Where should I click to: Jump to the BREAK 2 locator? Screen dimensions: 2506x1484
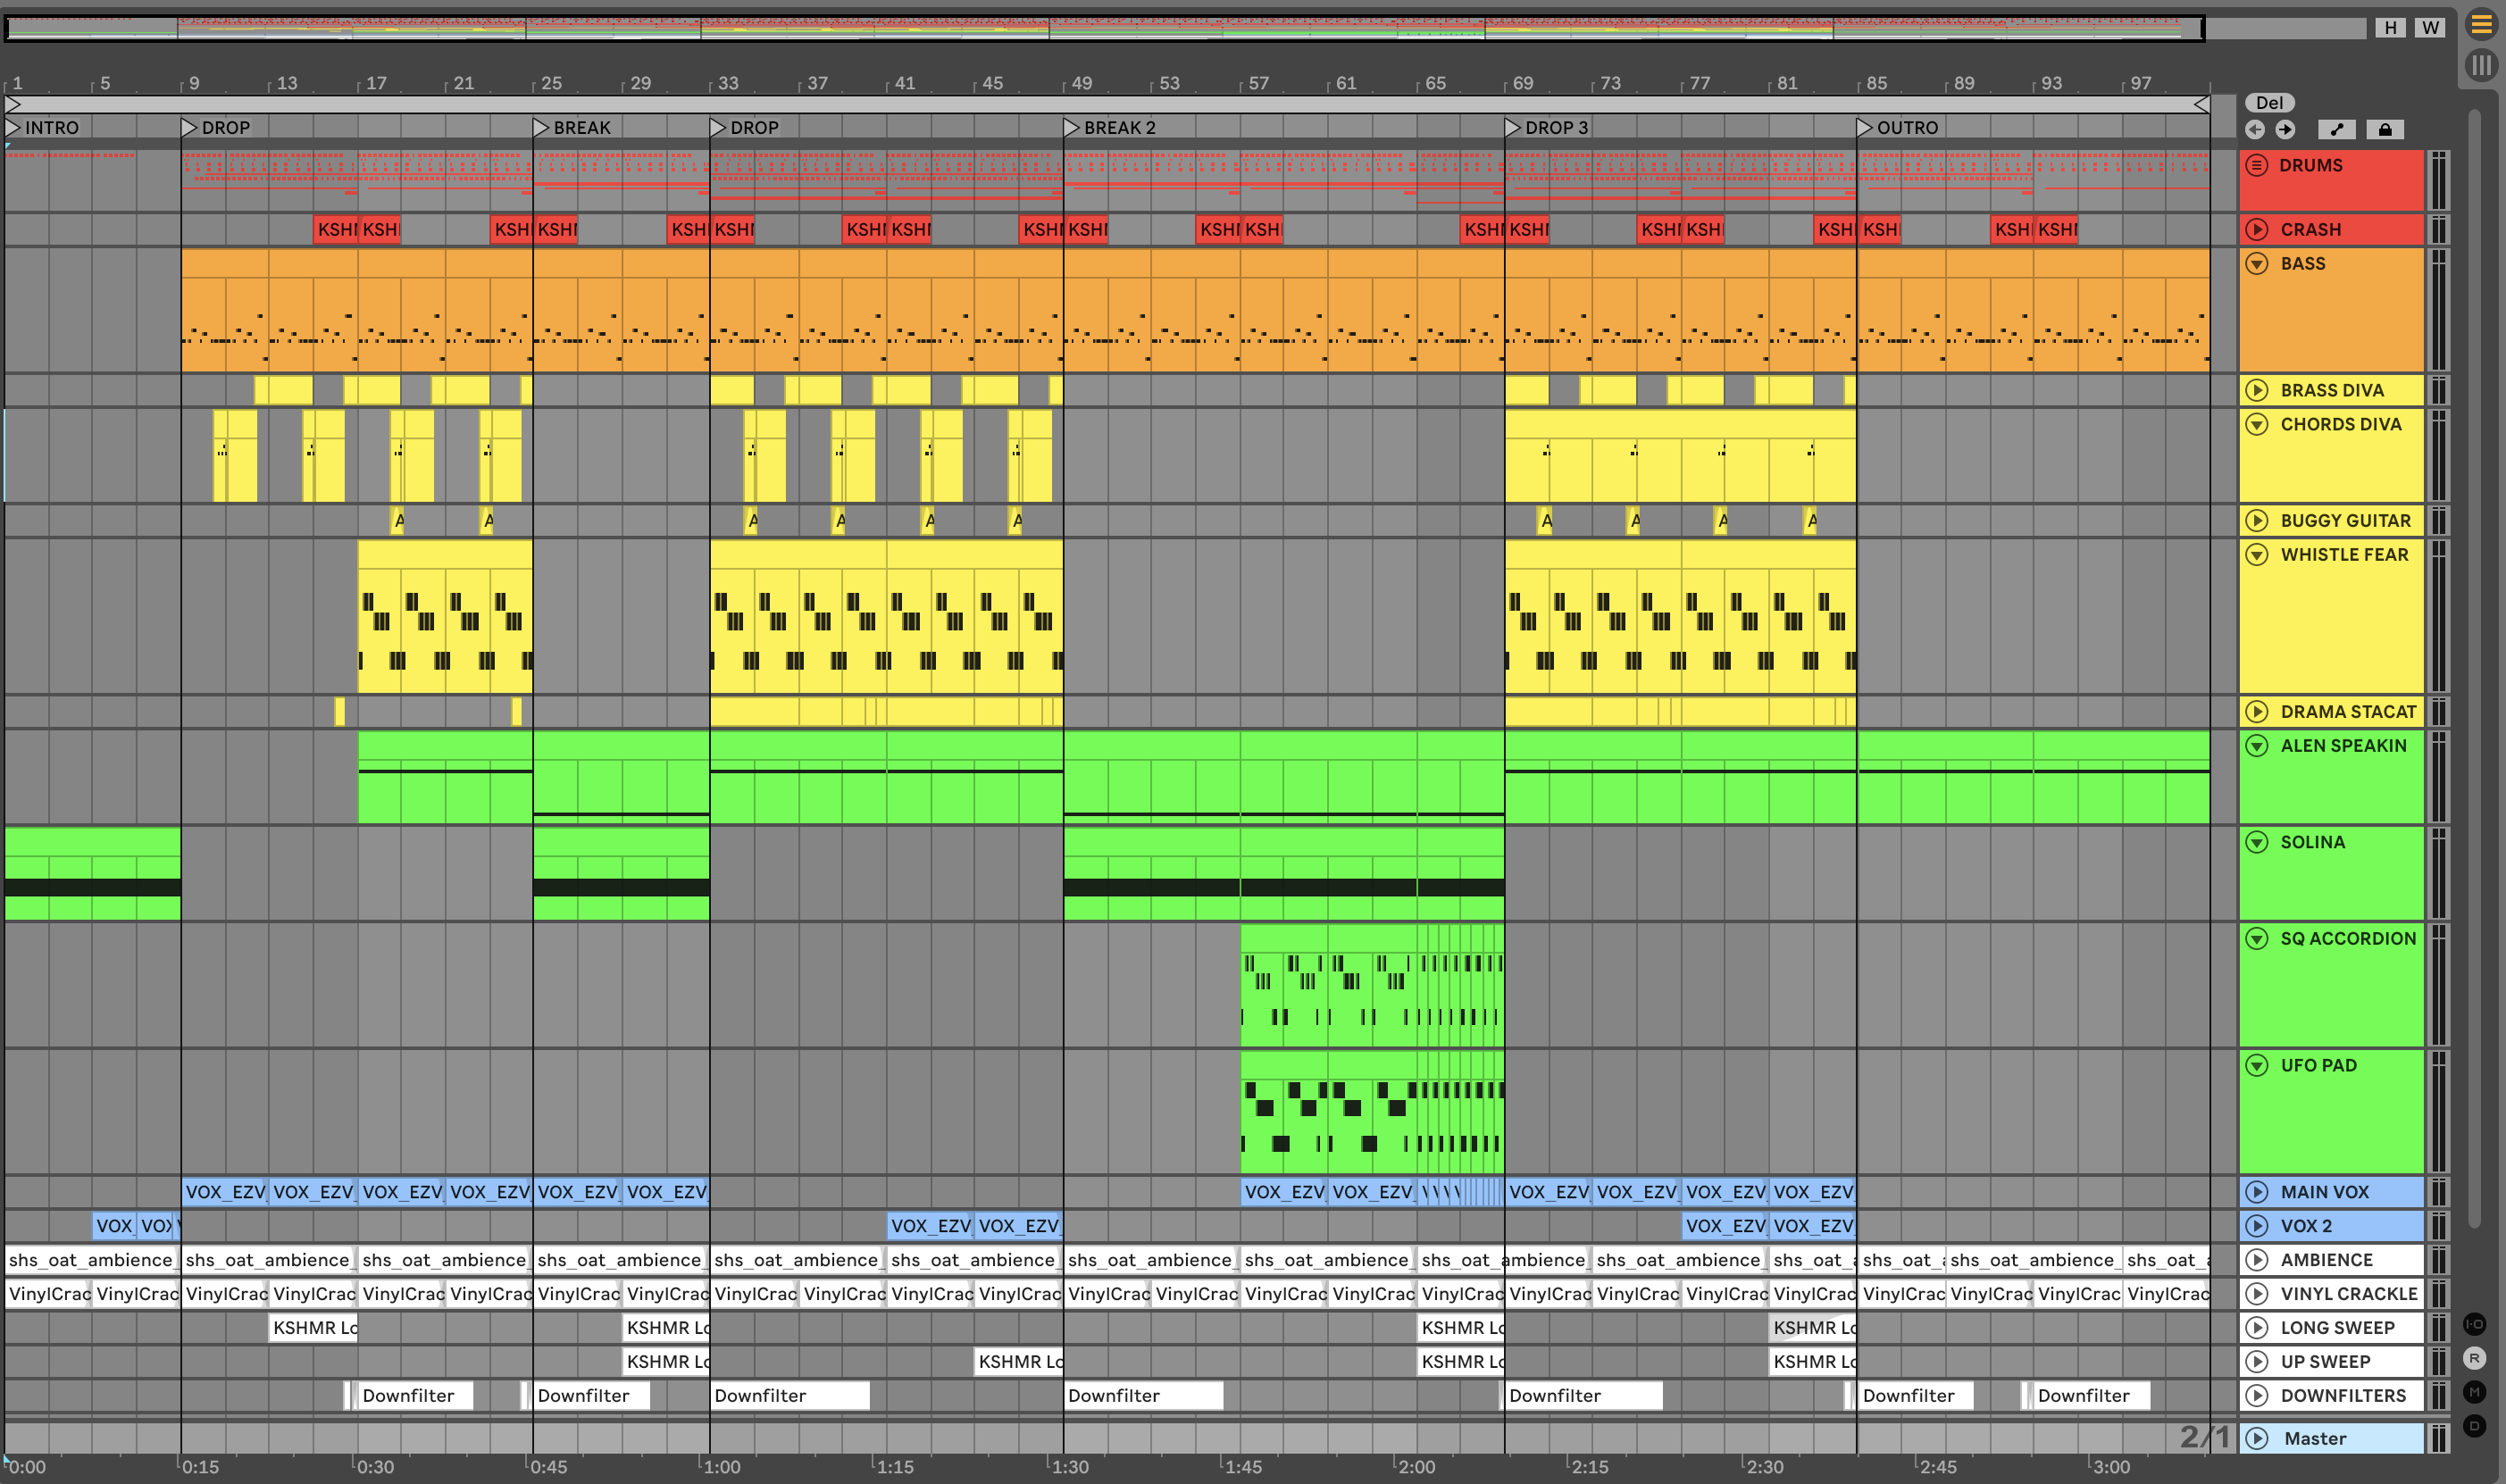(x=1071, y=128)
